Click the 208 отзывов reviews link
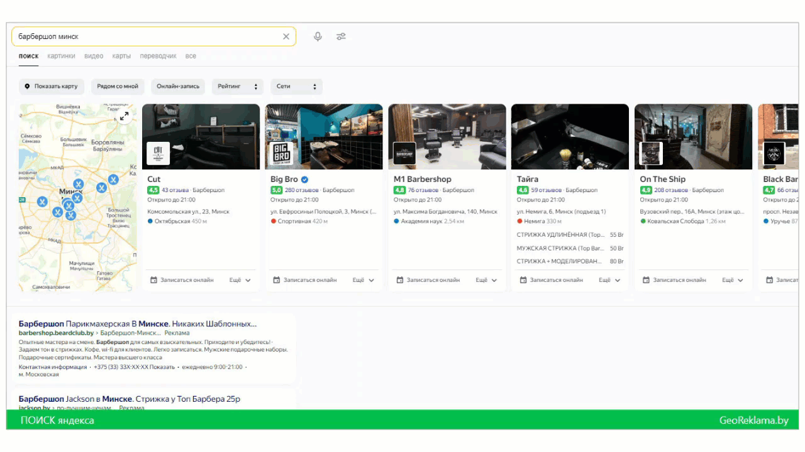The image size is (805, 452). (671, 190)
